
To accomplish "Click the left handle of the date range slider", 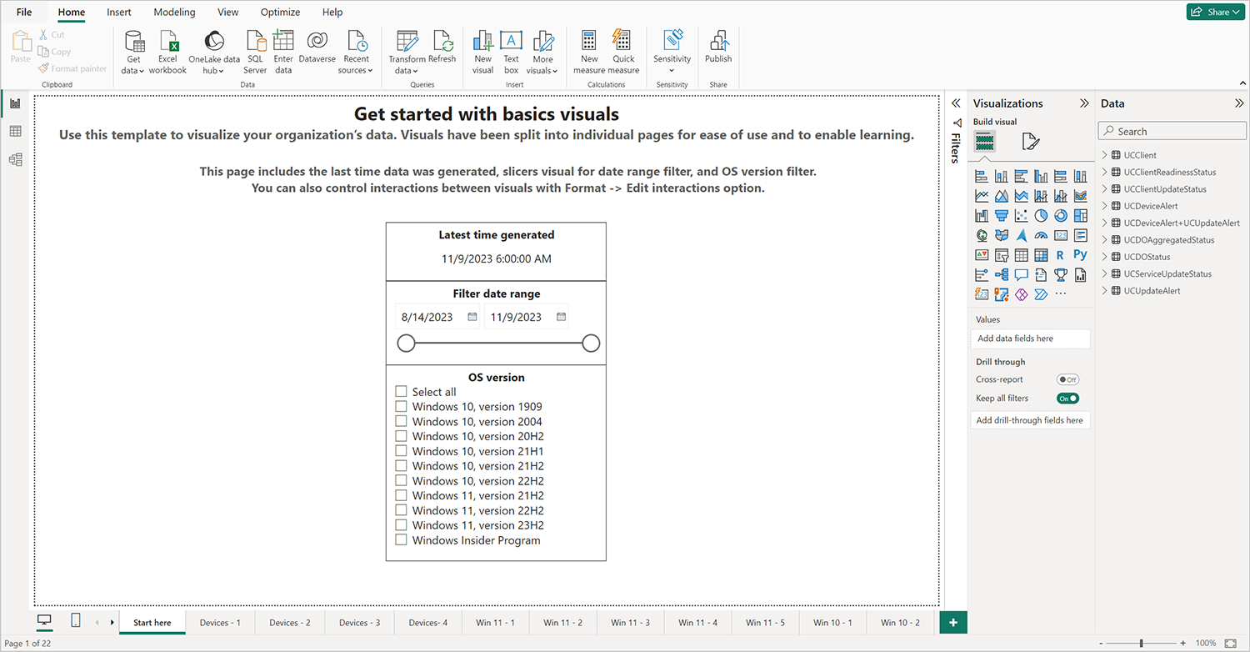I will pyautogui.click(x=407, y=343).
